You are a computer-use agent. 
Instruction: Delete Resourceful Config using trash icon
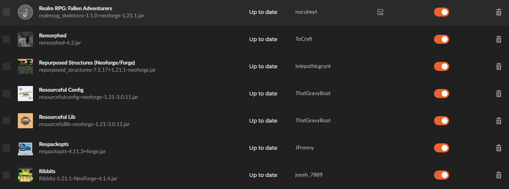(499, 94)
